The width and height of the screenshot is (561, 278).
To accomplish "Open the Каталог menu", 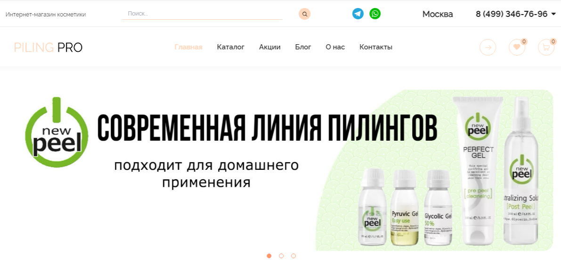I will (x=231, y=47).
